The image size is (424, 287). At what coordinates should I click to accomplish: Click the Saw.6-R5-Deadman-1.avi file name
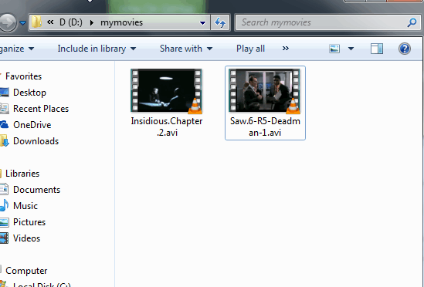(265, 127)
